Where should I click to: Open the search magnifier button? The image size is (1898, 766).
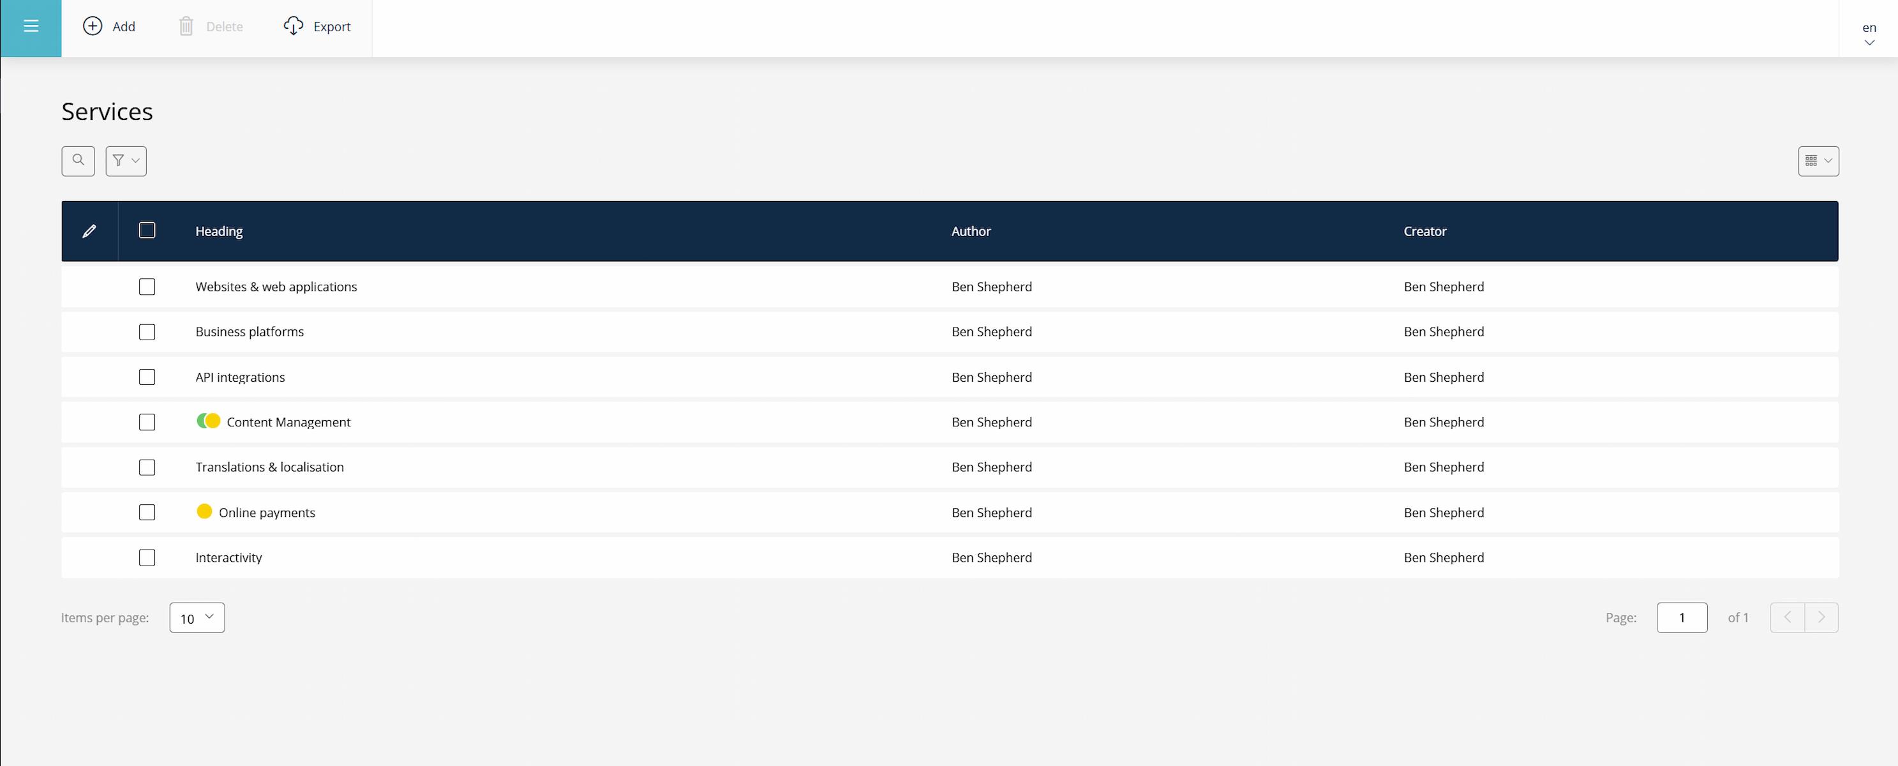(x=78, y=161)
